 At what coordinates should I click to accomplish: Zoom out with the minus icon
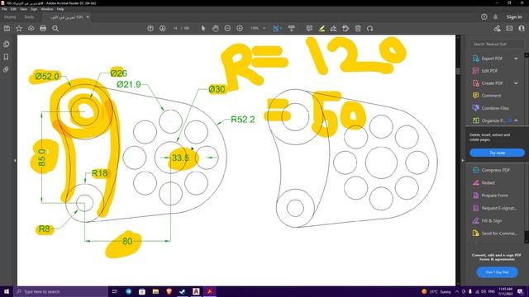click(227, 29)
